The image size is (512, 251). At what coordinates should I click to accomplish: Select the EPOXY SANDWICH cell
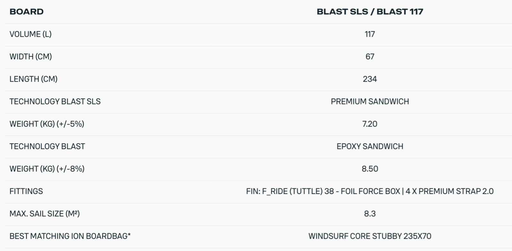[x=370, y=146]
